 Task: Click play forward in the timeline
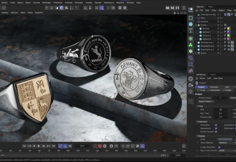pos(39,146)
